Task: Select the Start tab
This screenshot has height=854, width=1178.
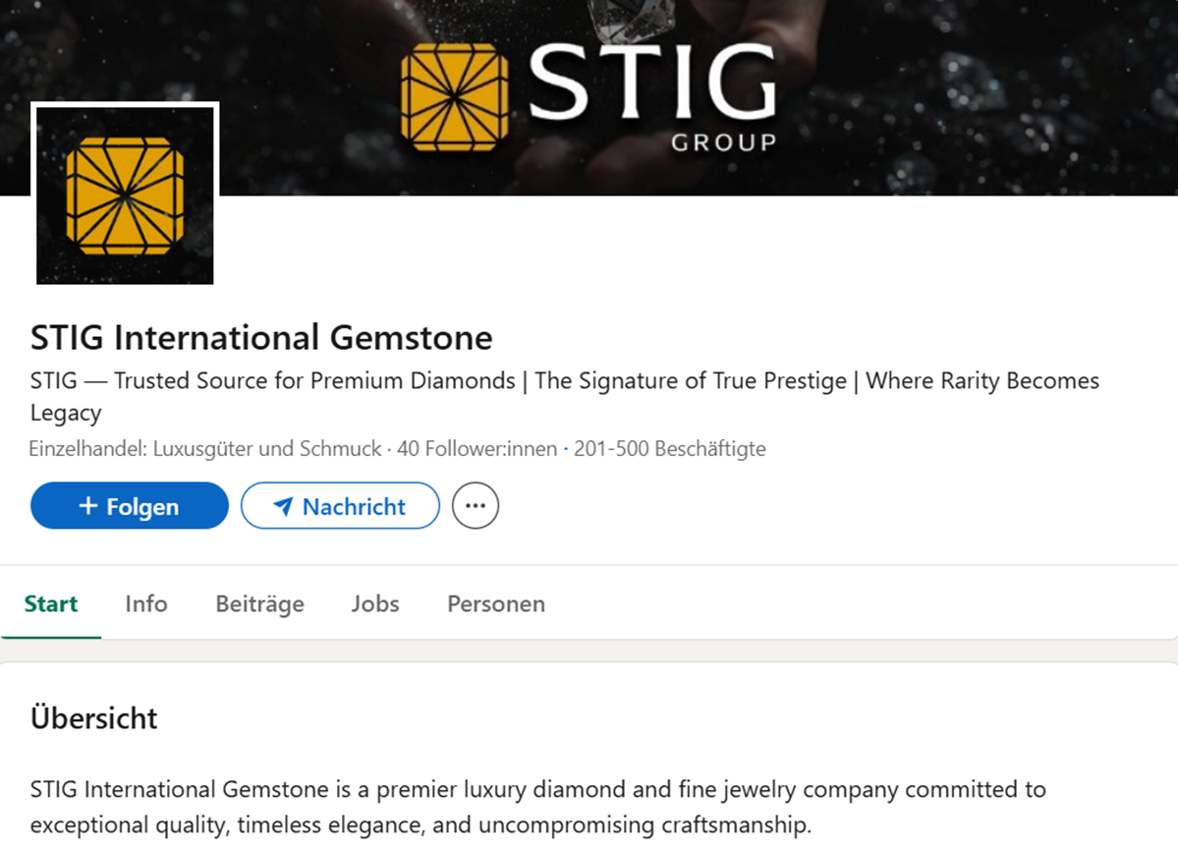Action: point(51,603)
